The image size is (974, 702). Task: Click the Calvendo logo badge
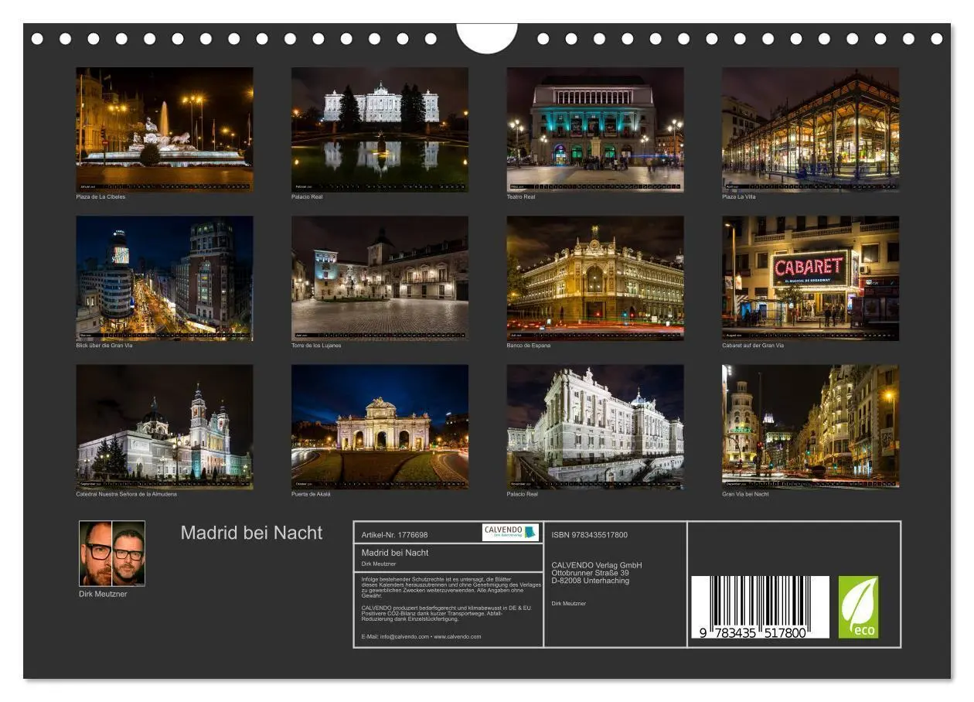pyautogui.click(x=510, y=532)
